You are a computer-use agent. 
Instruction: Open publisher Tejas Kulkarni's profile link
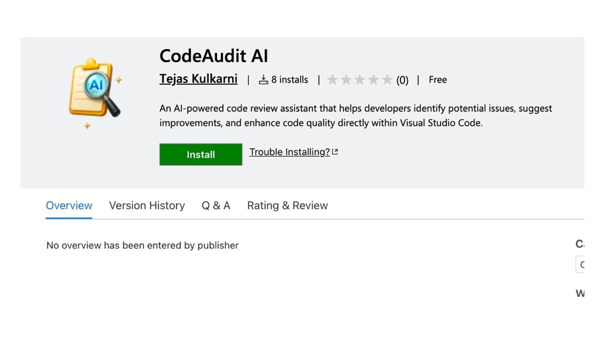[x=198, y=79]
